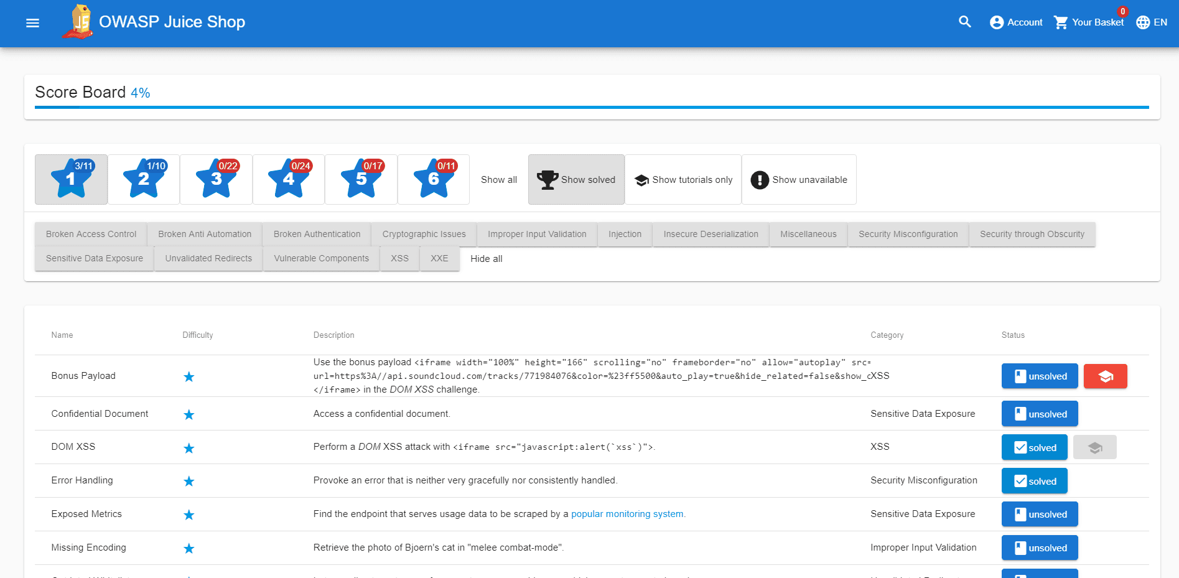Click solved status for DOM XSS

(x=1035, y=448)
